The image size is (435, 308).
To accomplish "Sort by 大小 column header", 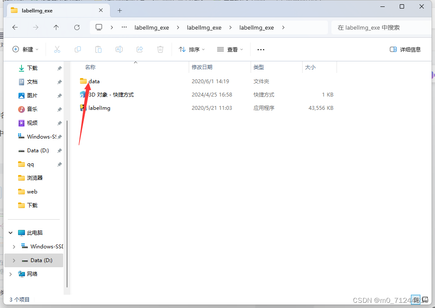I will pyautogui.click(x=310, y=67).
